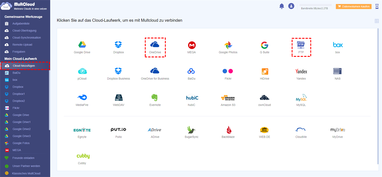Click Unser Partner werden link
This screenshot has width=382, height=177.
pos(26,166)
